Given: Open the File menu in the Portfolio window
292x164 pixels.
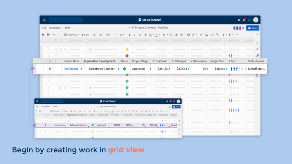Looking at the screenshot, I should coord(44,28).
